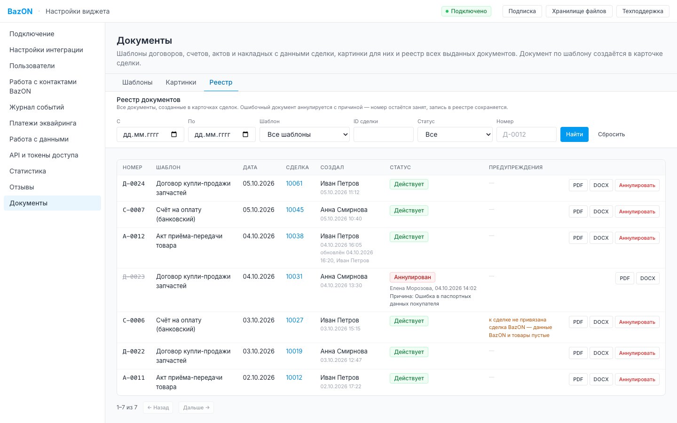This screenshot has width=677, height=423.
Task: Open the Пользователи section
Action: pyautogui.click(x=52, y=66)
